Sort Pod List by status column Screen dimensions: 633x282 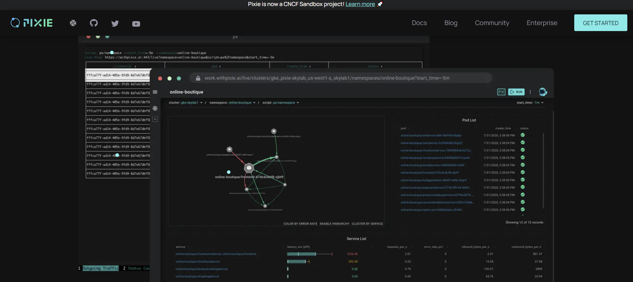click(524, 128)
